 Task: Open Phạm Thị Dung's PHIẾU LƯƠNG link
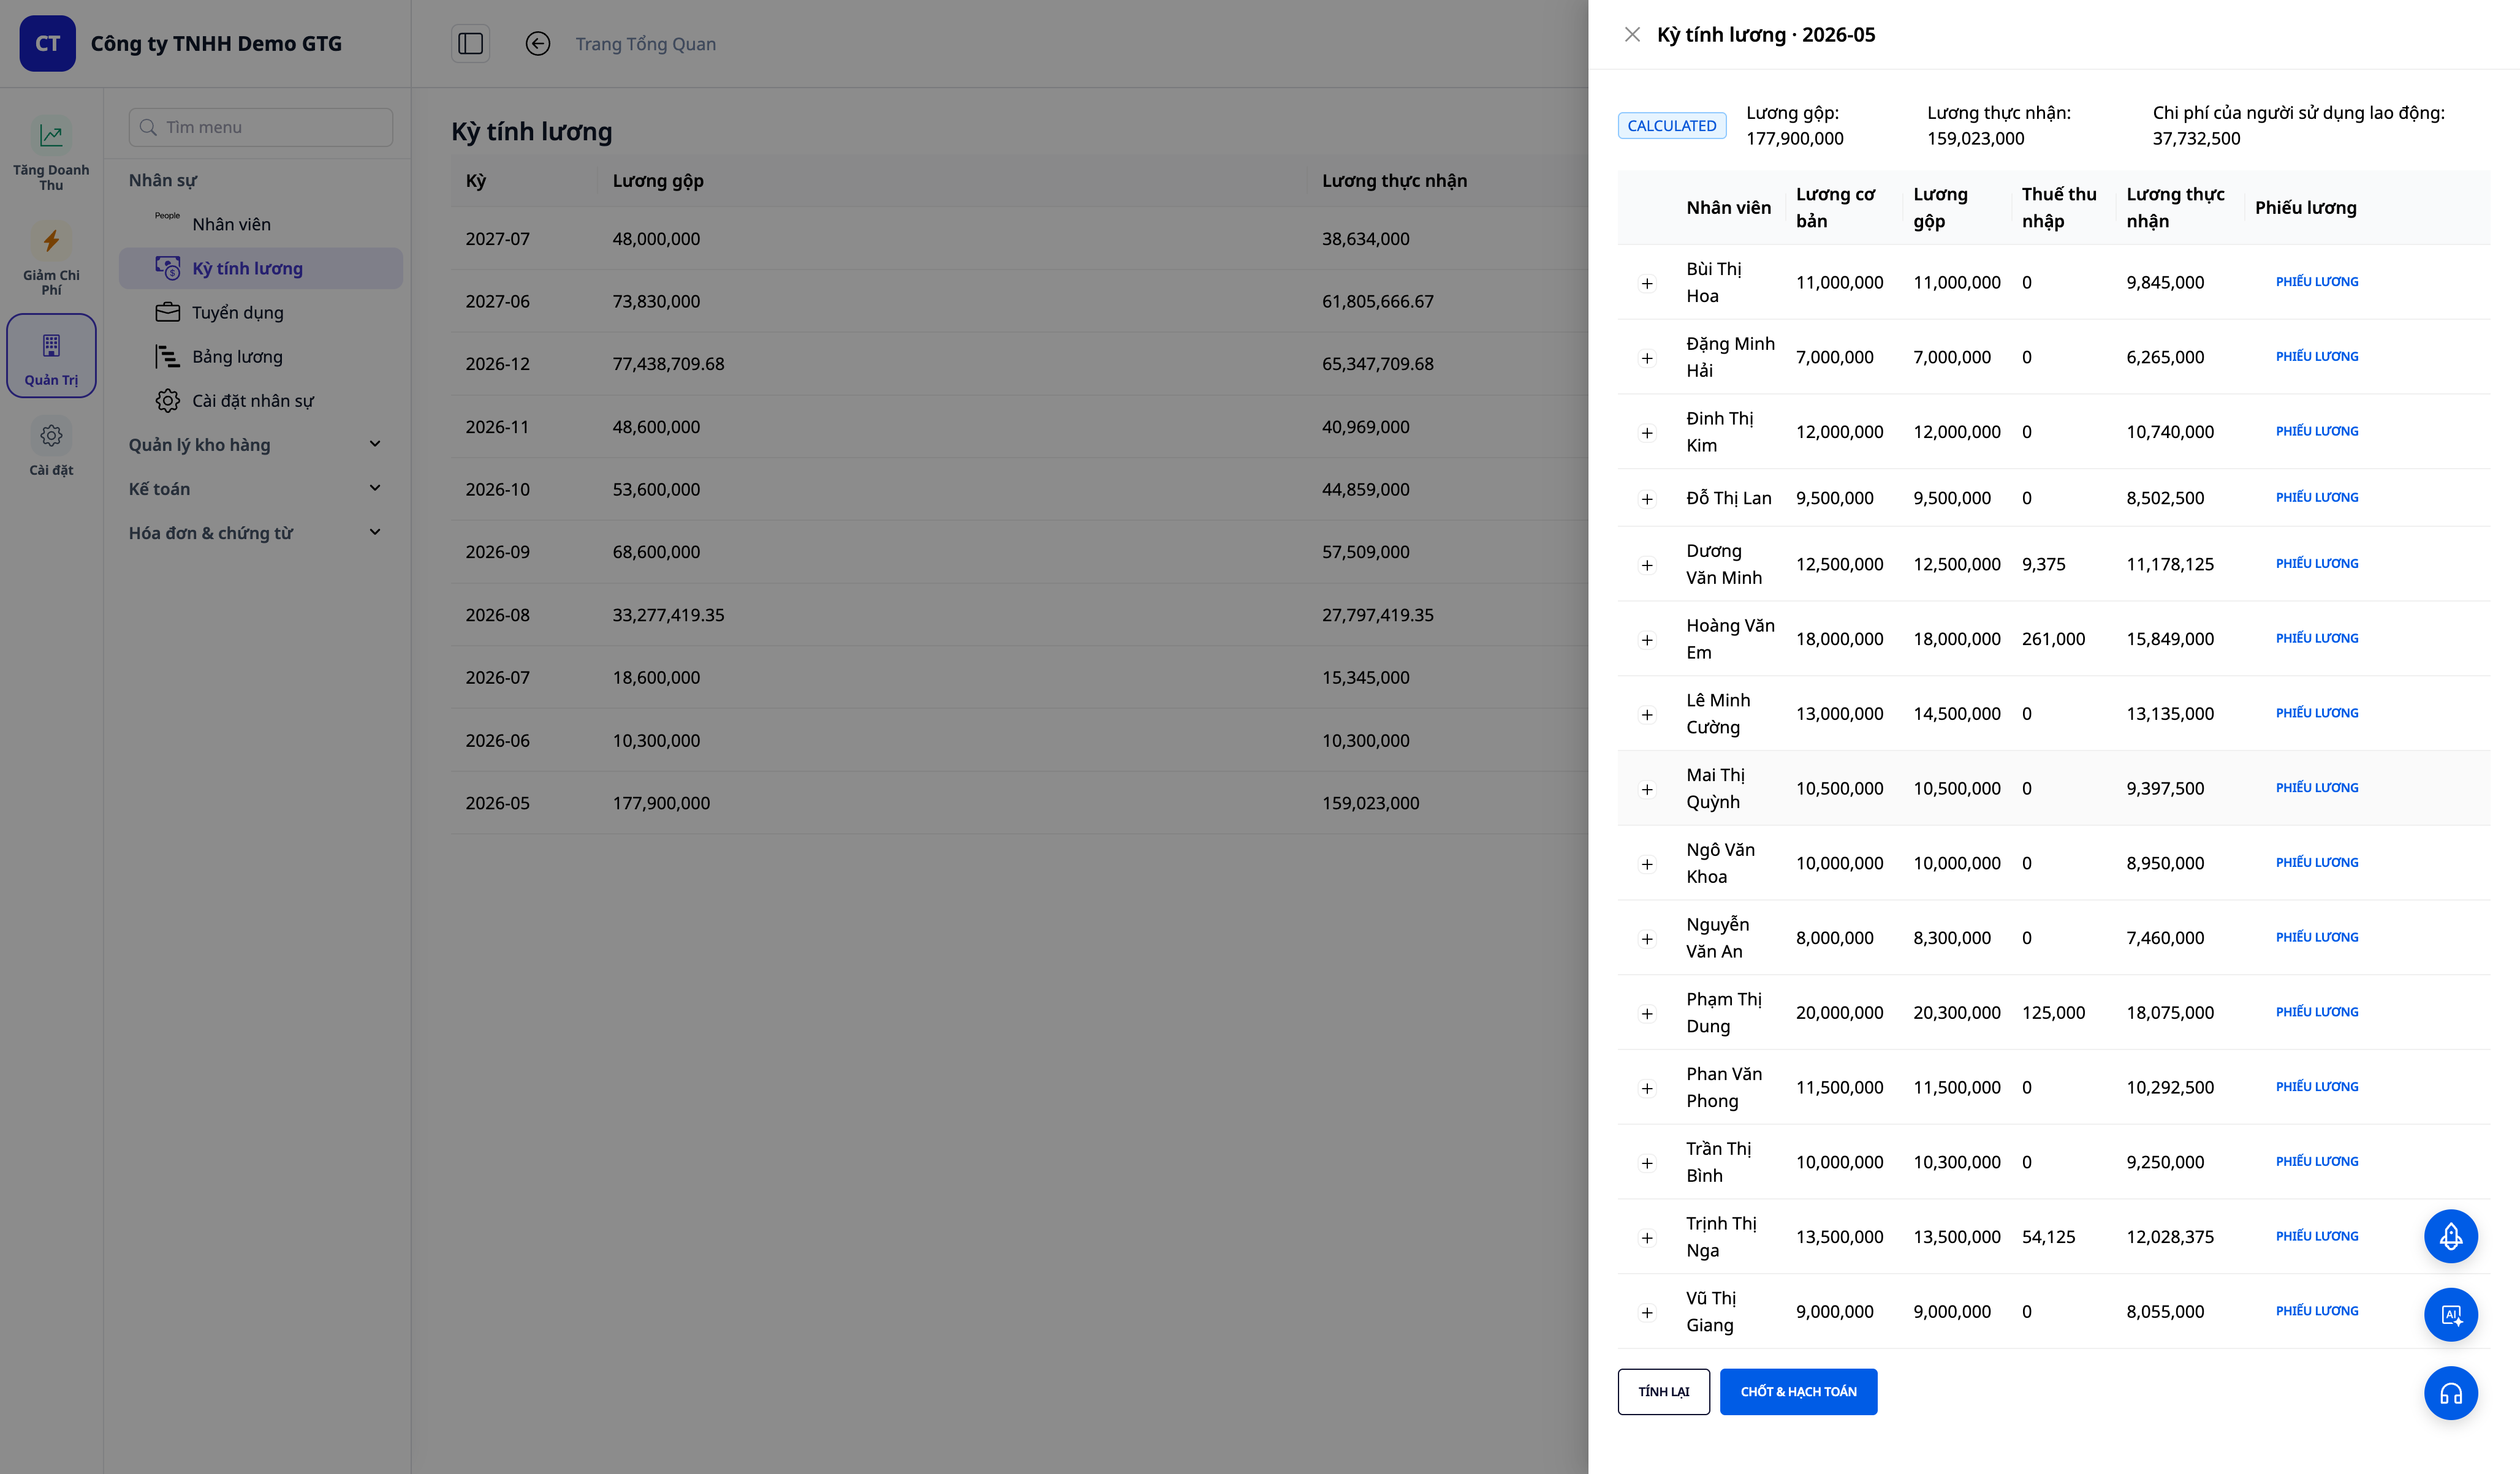click(x=2317, y=1012)
